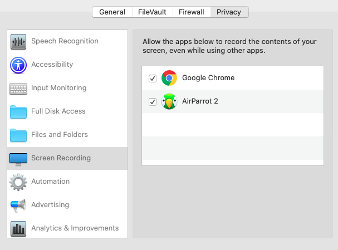Screen dimensions: 338x250
Task: Uncheck the Google Chrome screen recording checkbox
Action: pyautogui.click(x=153, y=79)
